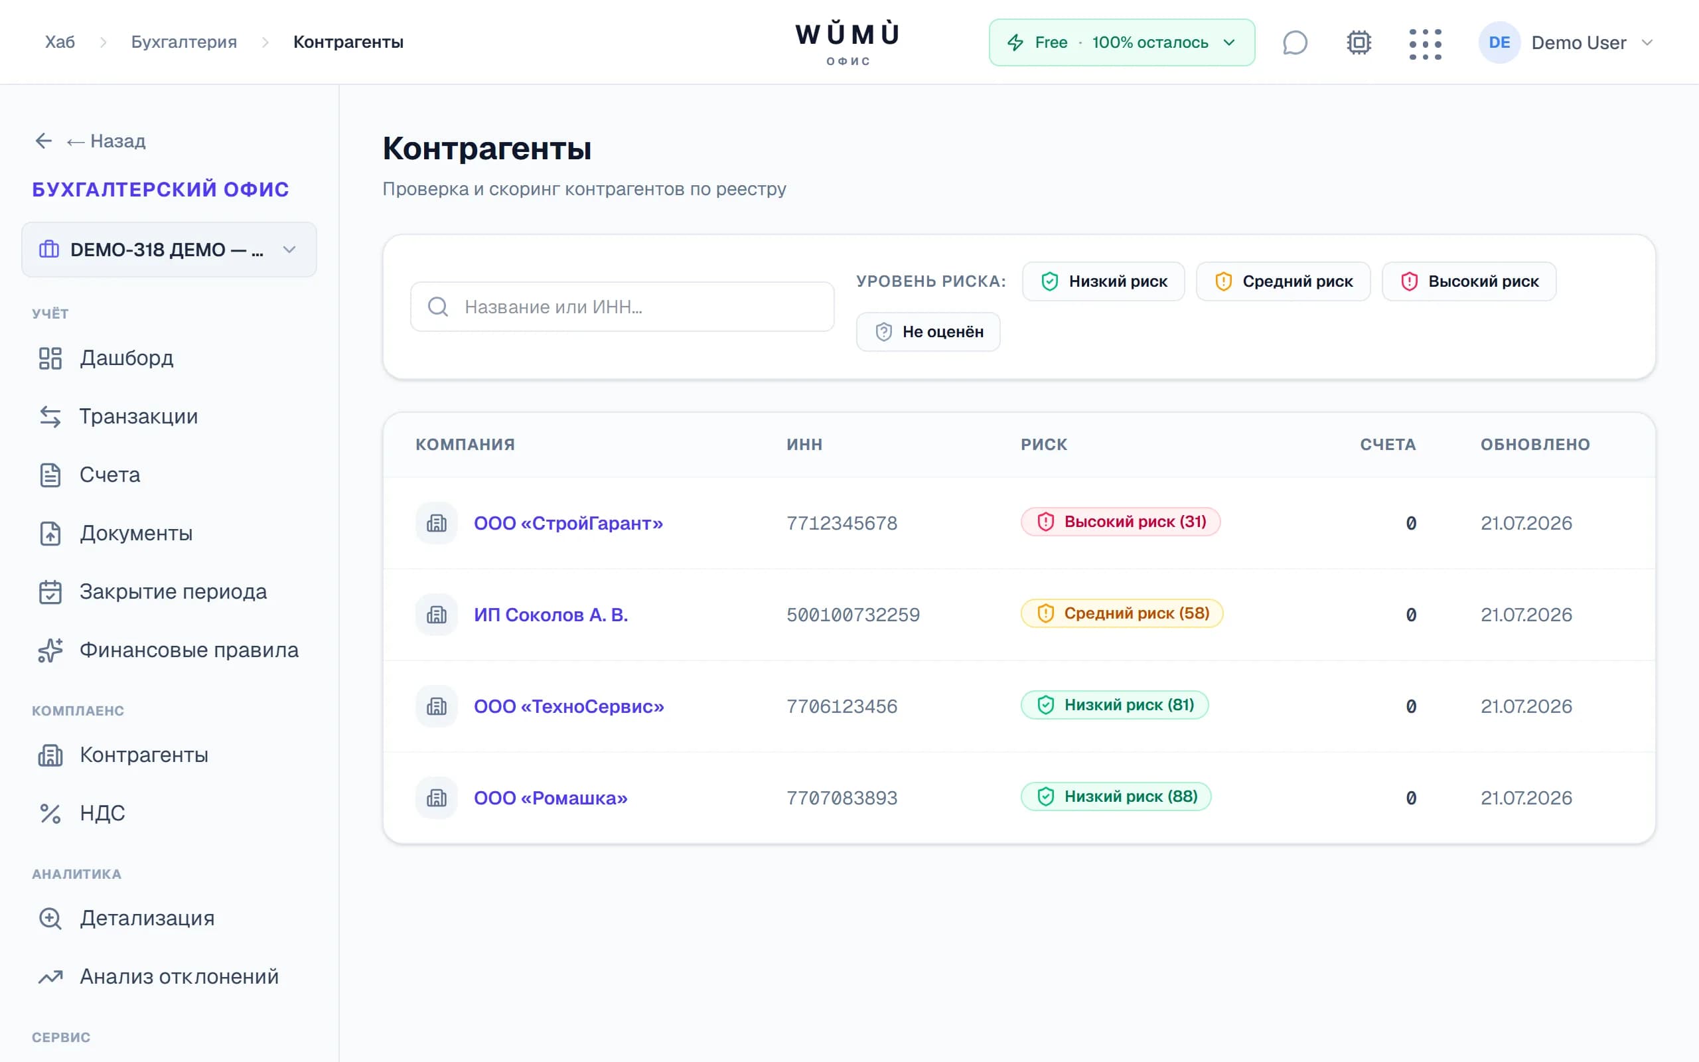Expand the DEMO-318 ДЕМО company selector

(x=169, y=250)
